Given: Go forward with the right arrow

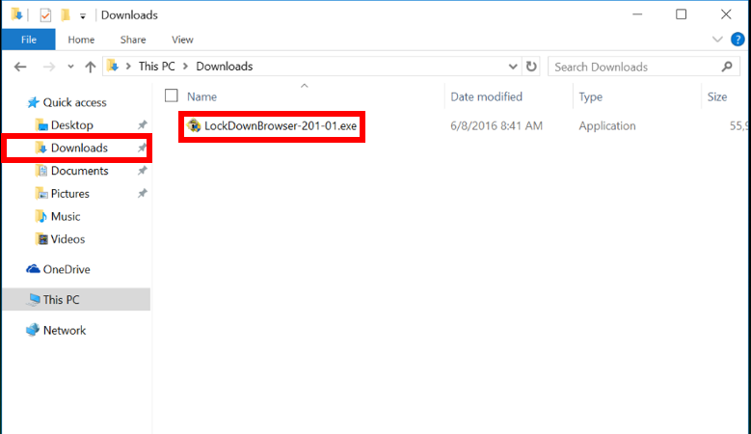Looking at the screenshot, I should point(49,67).
